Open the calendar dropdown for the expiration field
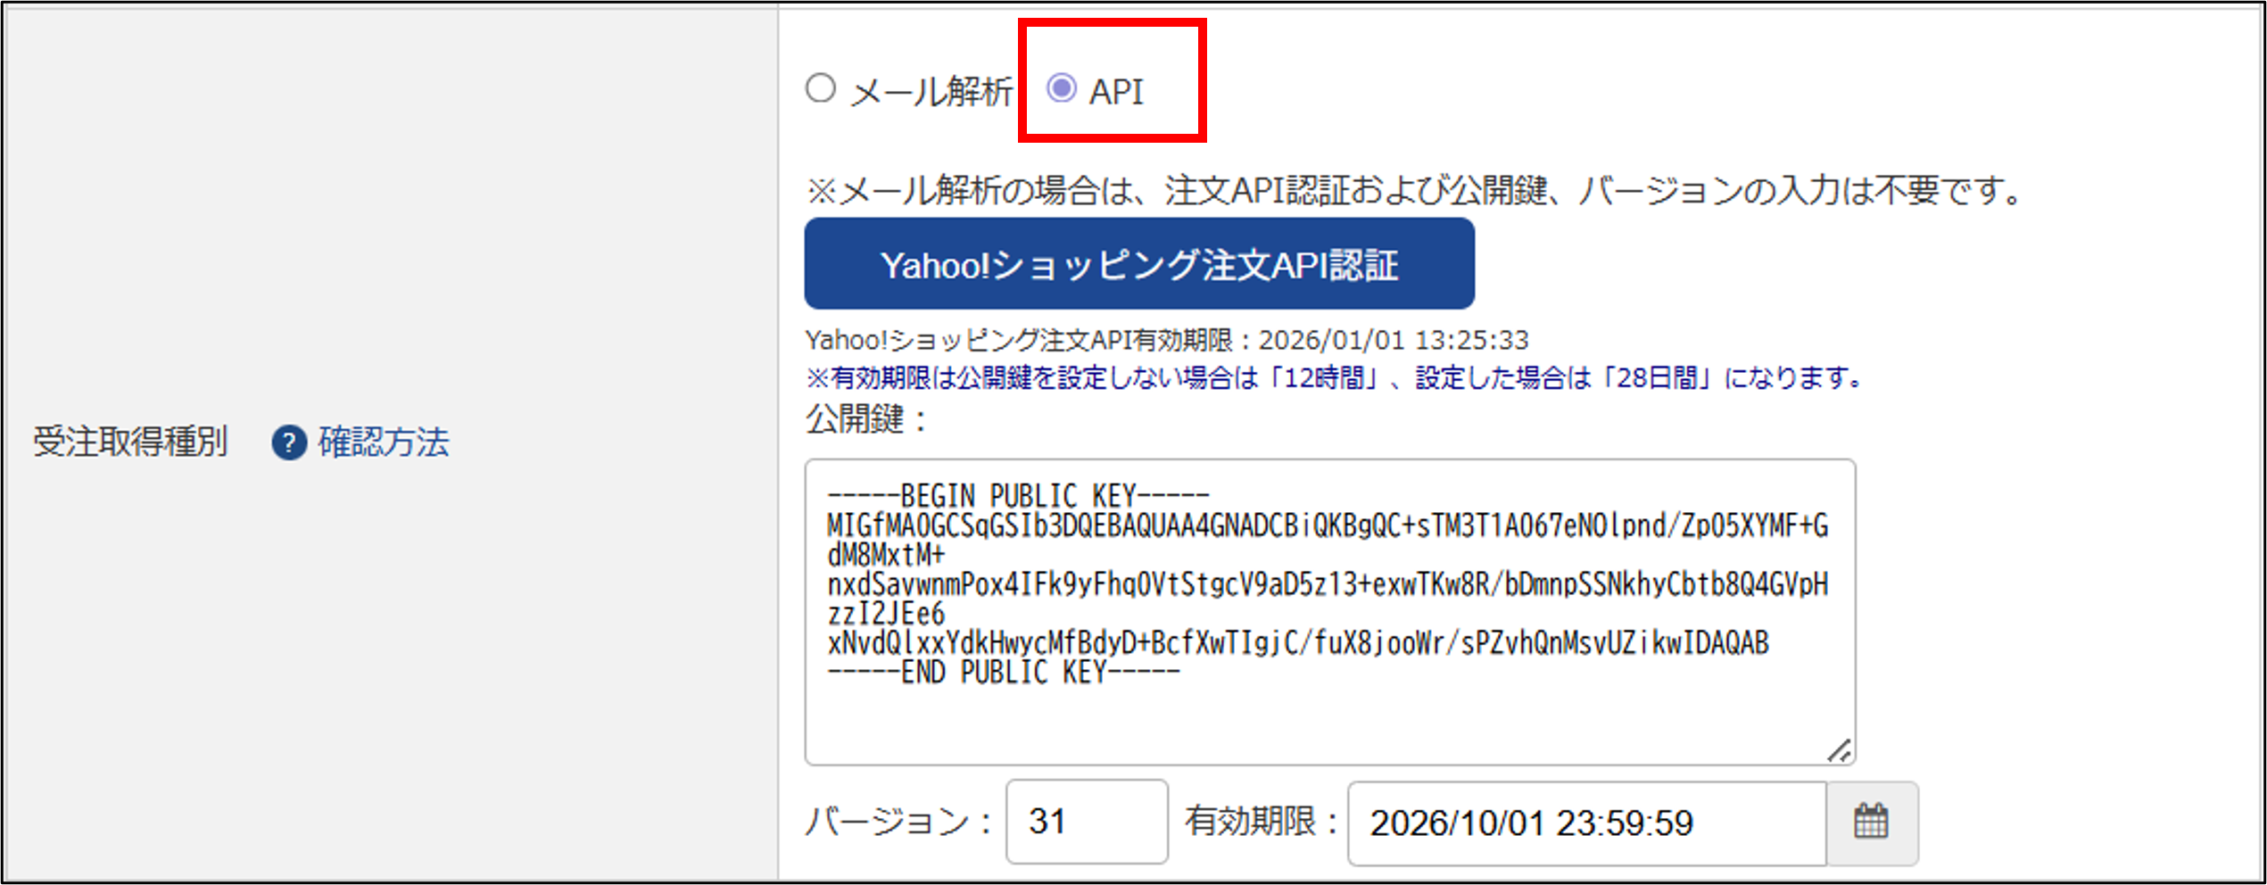 click(x=1874, y=822)
